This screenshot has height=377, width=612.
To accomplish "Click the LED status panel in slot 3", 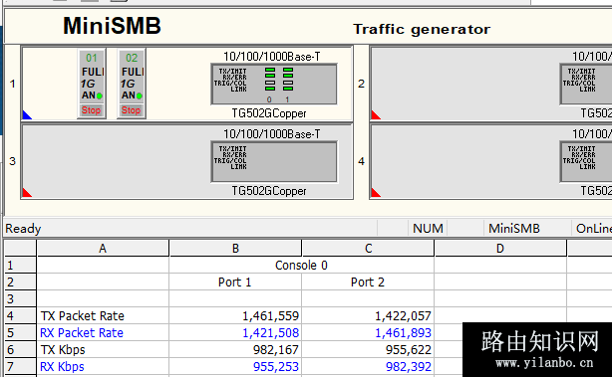I will pos(274,161).
